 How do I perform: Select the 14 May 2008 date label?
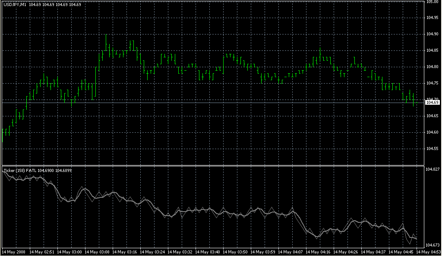coord(14,252)
